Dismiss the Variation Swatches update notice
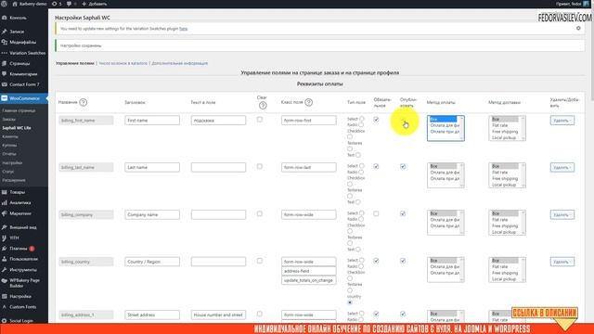This screenshot has width=594, height=334. tap(578, 29)
